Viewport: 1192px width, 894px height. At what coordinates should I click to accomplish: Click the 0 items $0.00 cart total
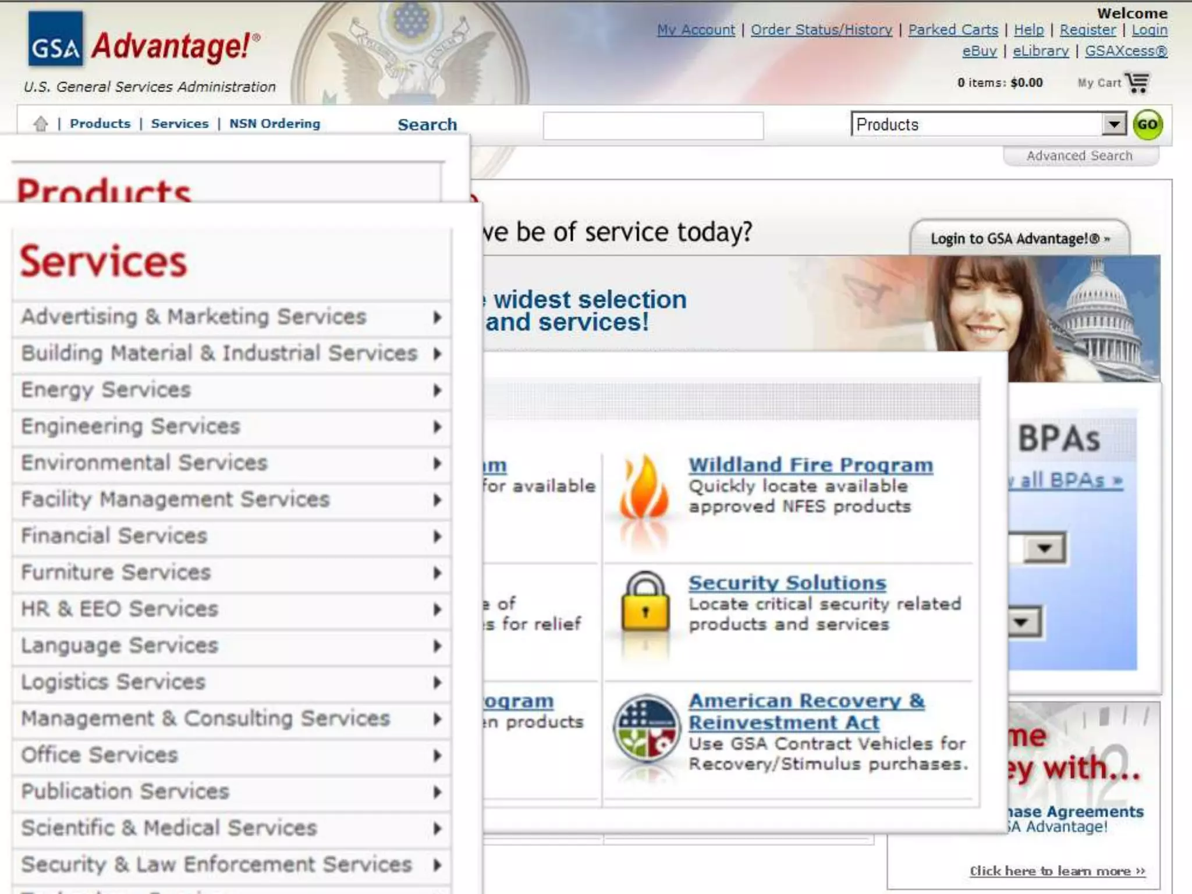coord(1000,83)
